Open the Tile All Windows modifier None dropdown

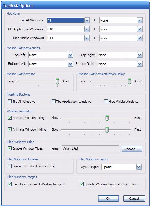point(140,20)
